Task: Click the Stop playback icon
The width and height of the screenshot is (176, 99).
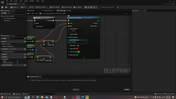Action: click(91, 7)
